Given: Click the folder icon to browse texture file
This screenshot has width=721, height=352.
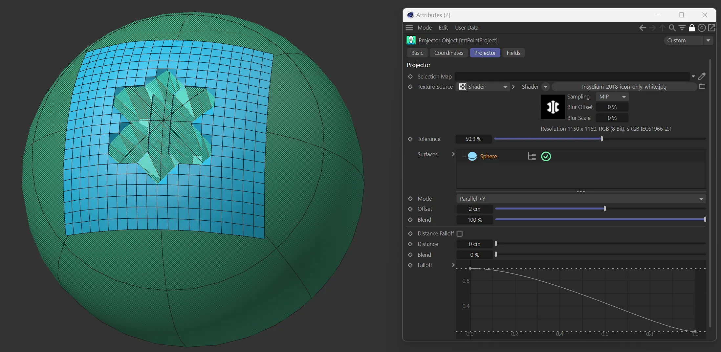Looking at the screenshot, I should [x=702, y=87].
